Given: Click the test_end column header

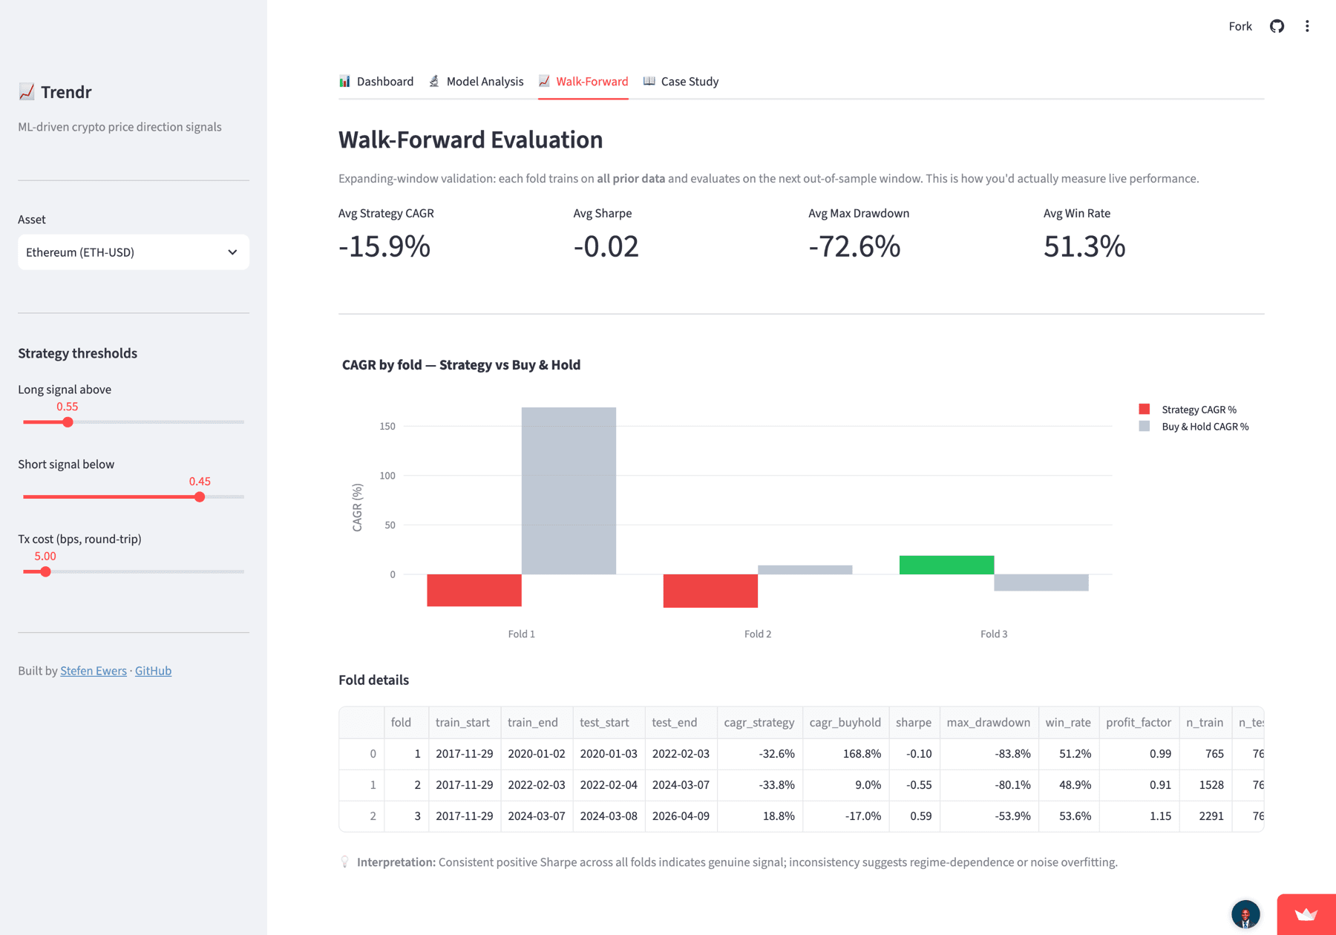Looking at the screenshot, I should click(x=681, y=722).
